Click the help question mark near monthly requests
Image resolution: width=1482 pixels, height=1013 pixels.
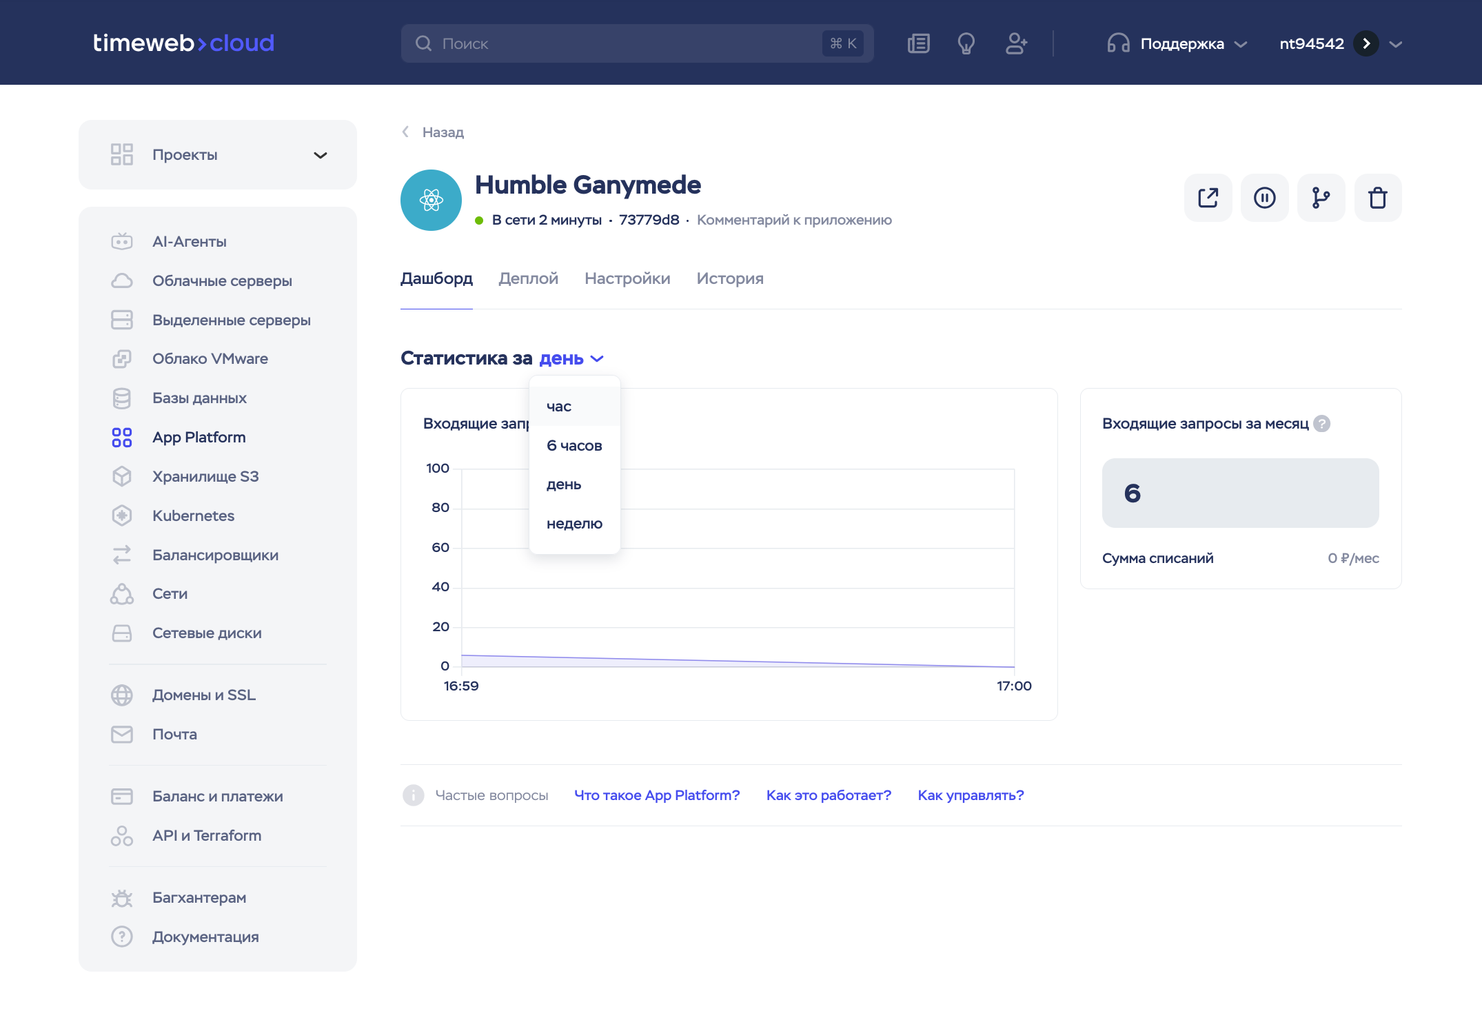click(1321, 423)
